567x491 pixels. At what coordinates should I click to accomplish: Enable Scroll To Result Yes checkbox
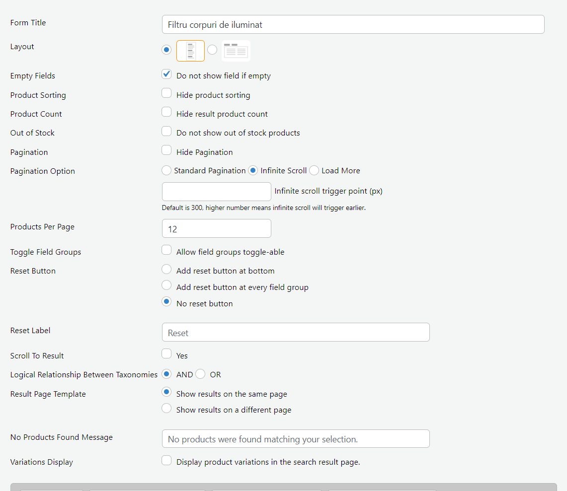click(x=166, y=353)
